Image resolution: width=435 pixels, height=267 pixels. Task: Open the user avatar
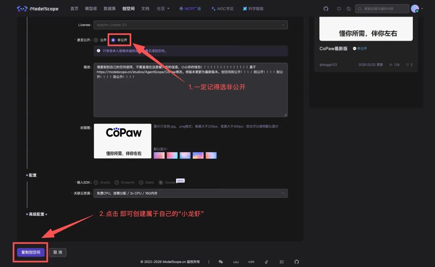click(x=415, y=8)
